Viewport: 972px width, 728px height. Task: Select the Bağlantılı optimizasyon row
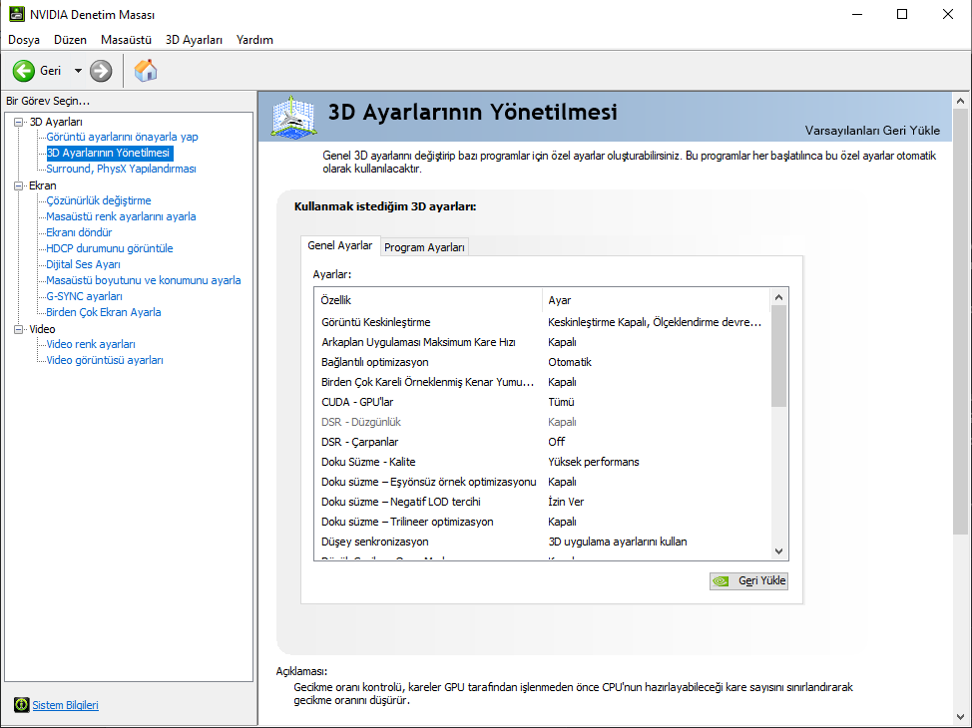tap(543, 362)
